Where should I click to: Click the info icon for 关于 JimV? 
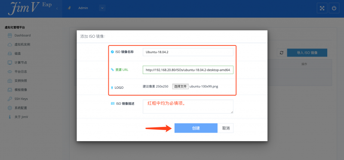click(x=9, y=117)
